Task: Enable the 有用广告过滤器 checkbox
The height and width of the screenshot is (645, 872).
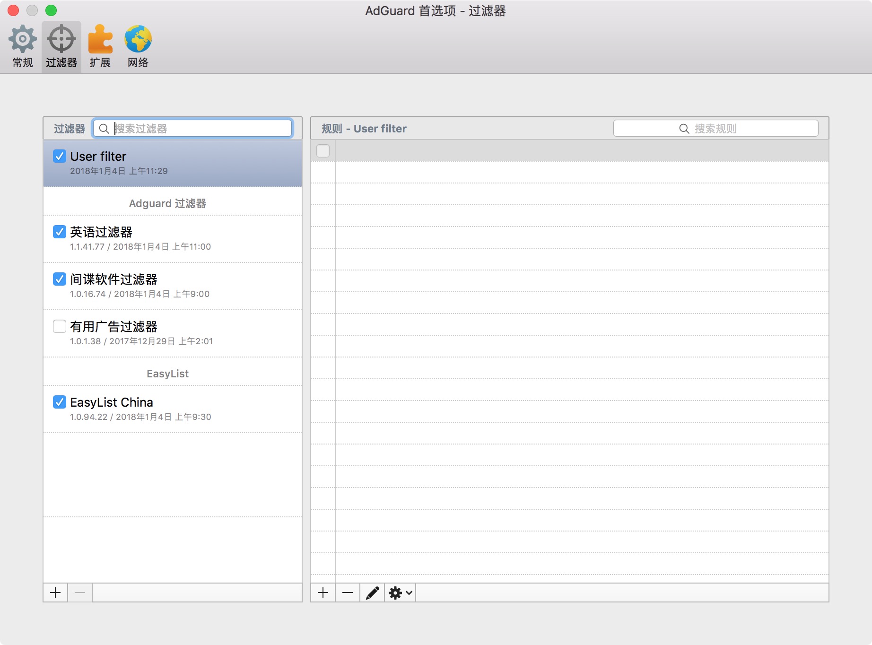Action: coord(60,326)
